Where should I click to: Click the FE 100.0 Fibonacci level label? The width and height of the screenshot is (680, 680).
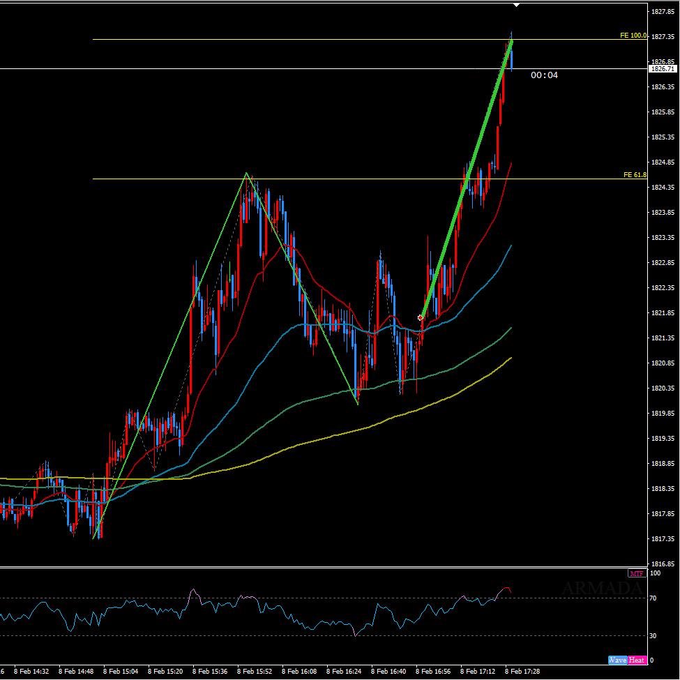(x=633, y=36)
